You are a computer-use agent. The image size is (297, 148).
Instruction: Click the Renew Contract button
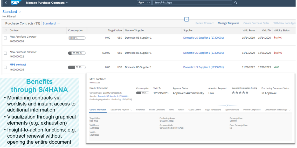(x=204, y=23)
